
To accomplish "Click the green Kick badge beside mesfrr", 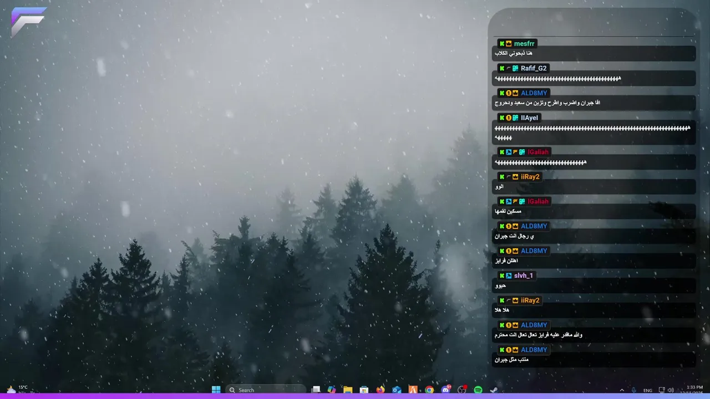I will pos(502,43).
